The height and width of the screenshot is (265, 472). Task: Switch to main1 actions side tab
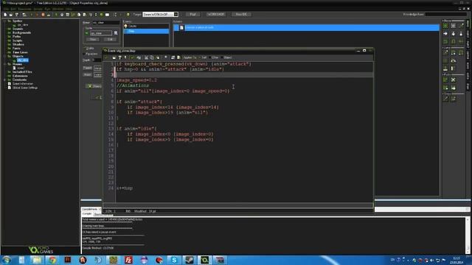pos(468,34)
